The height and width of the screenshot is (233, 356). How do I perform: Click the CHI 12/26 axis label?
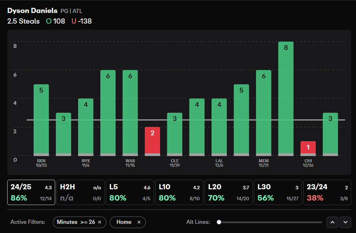[x=308, y=163]
